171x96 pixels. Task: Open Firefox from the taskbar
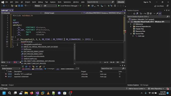[32, 93]
